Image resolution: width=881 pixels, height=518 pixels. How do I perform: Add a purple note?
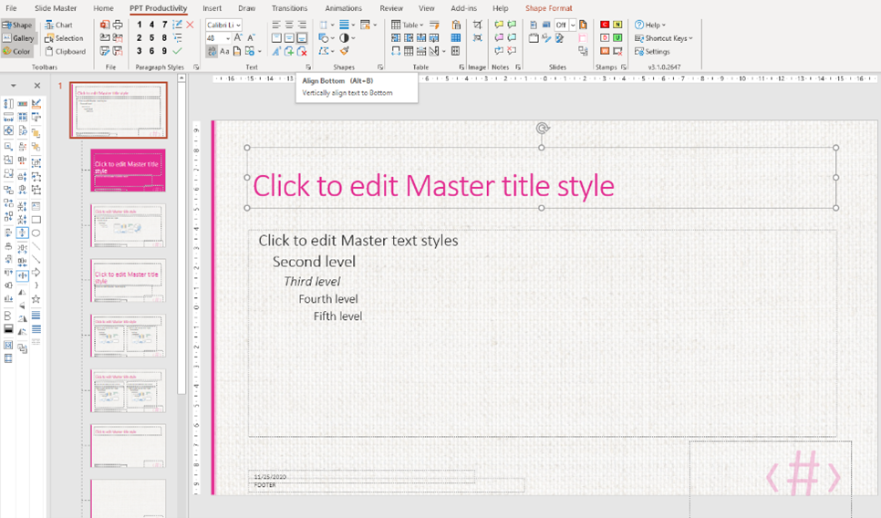498,37
